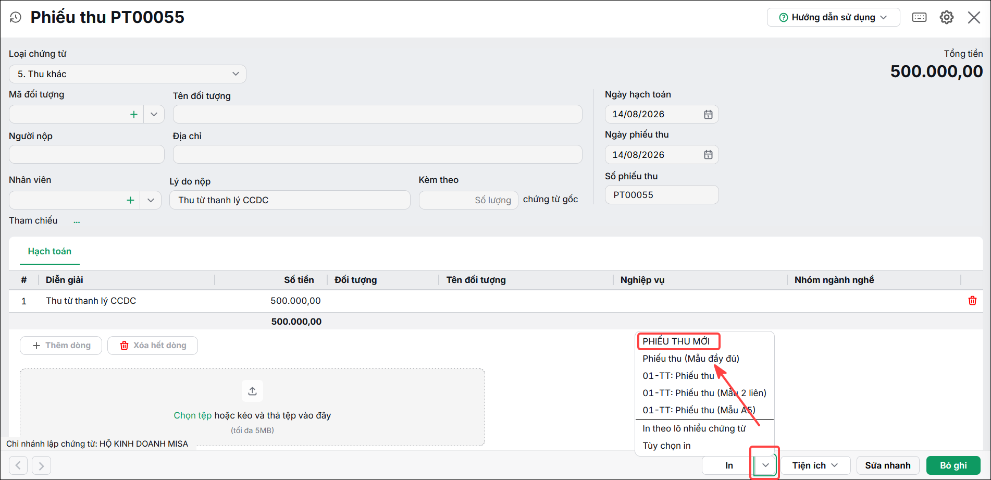Open the settings gear icon
This screenshot has height=480, width=991.
[x=947, y=17]
